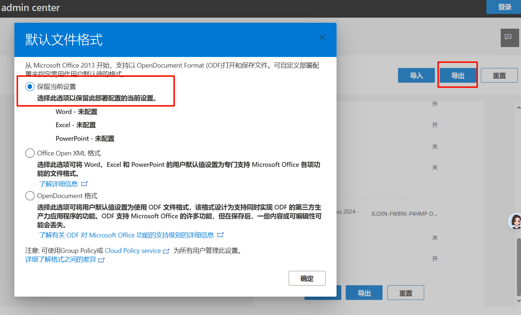Click the bottom 重置 button
This screenshot has height=315, width=521.
pos(406,293)
